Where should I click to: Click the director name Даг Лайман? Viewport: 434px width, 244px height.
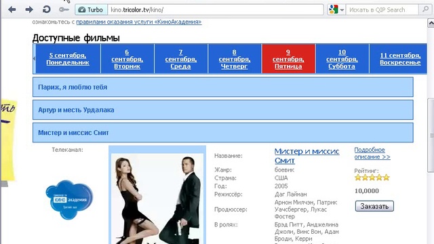click(291, 195)
